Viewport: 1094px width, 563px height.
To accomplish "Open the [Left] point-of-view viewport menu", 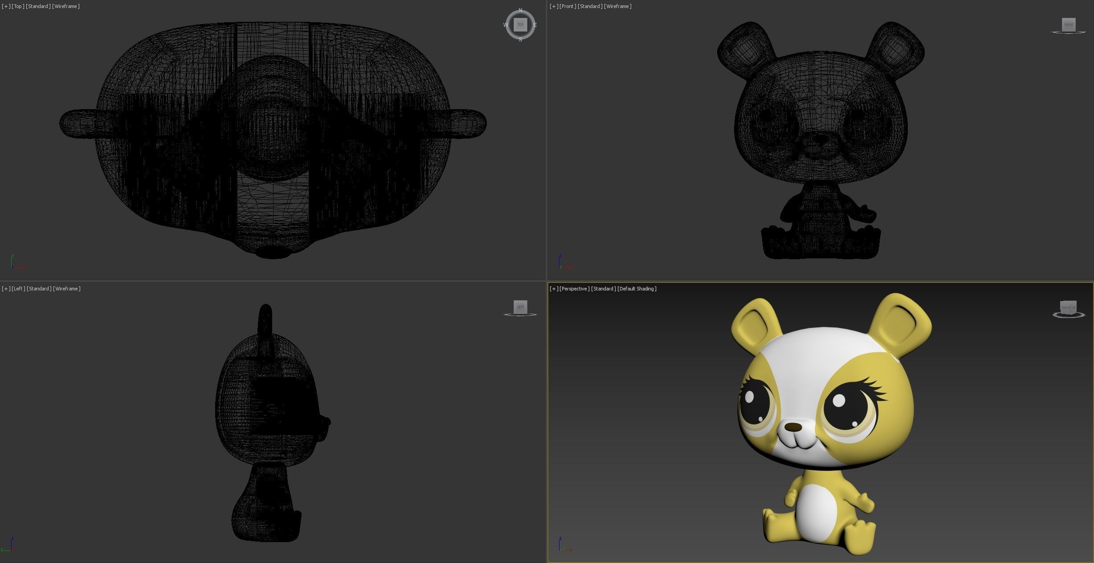I will click(x=18, y=289).
